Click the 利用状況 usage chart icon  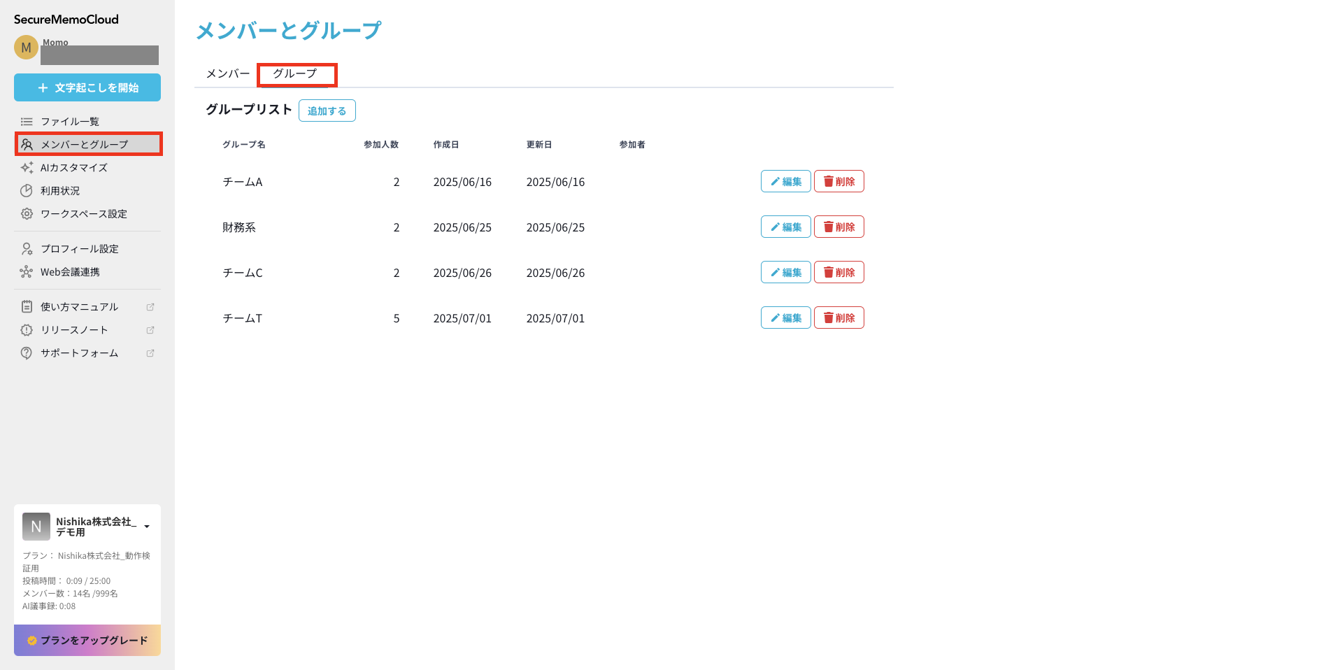click(27, 191)
